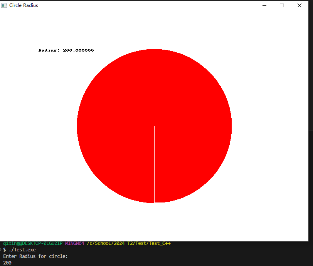Viewport: 313px width, 266px height.
Task: Close the Circle Radius window
Action: coord(300,5)
